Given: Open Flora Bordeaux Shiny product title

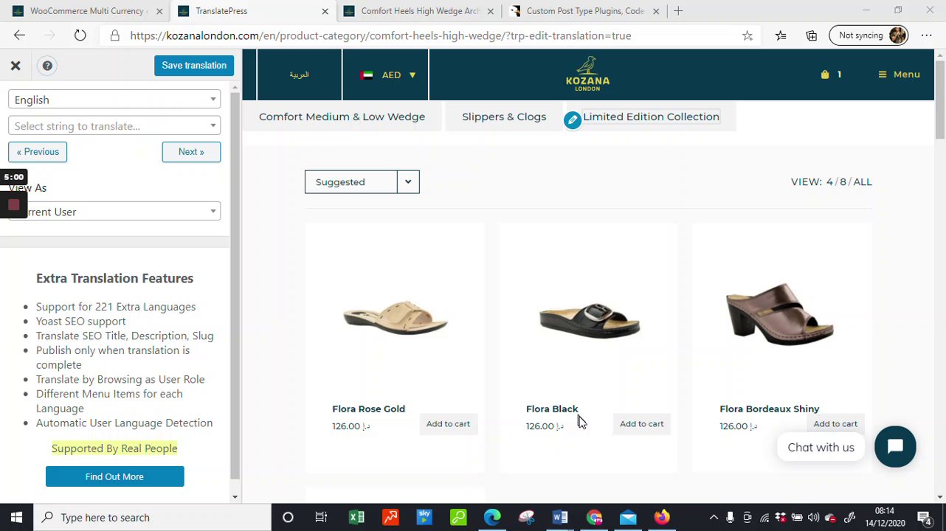Looking at the screenshot, I should point(769,409).
